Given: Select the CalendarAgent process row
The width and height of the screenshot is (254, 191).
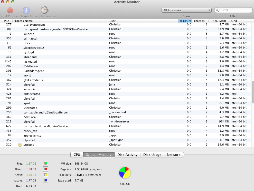Looking at the screenshot, I should (x=126, y=71).
